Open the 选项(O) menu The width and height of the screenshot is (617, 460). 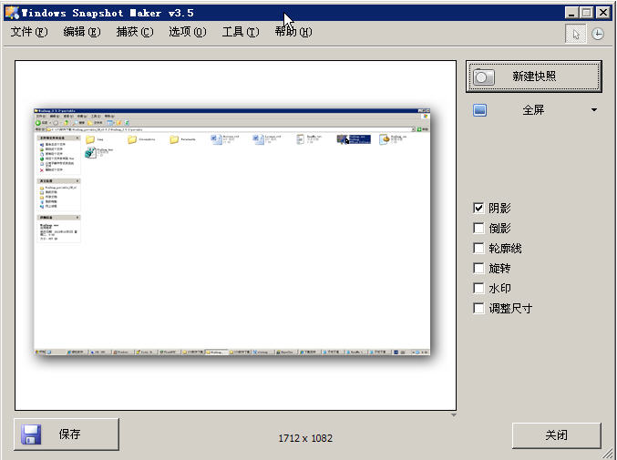188,32
